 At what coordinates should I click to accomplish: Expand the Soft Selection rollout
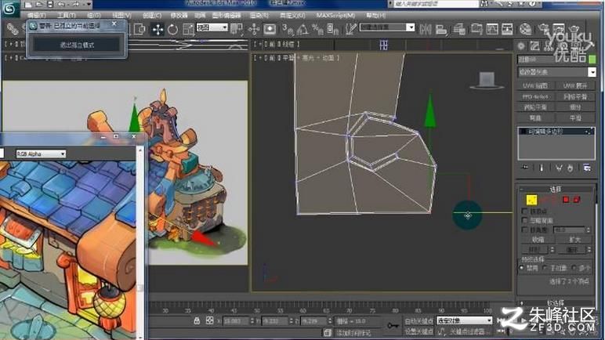(x=555, y=303)
